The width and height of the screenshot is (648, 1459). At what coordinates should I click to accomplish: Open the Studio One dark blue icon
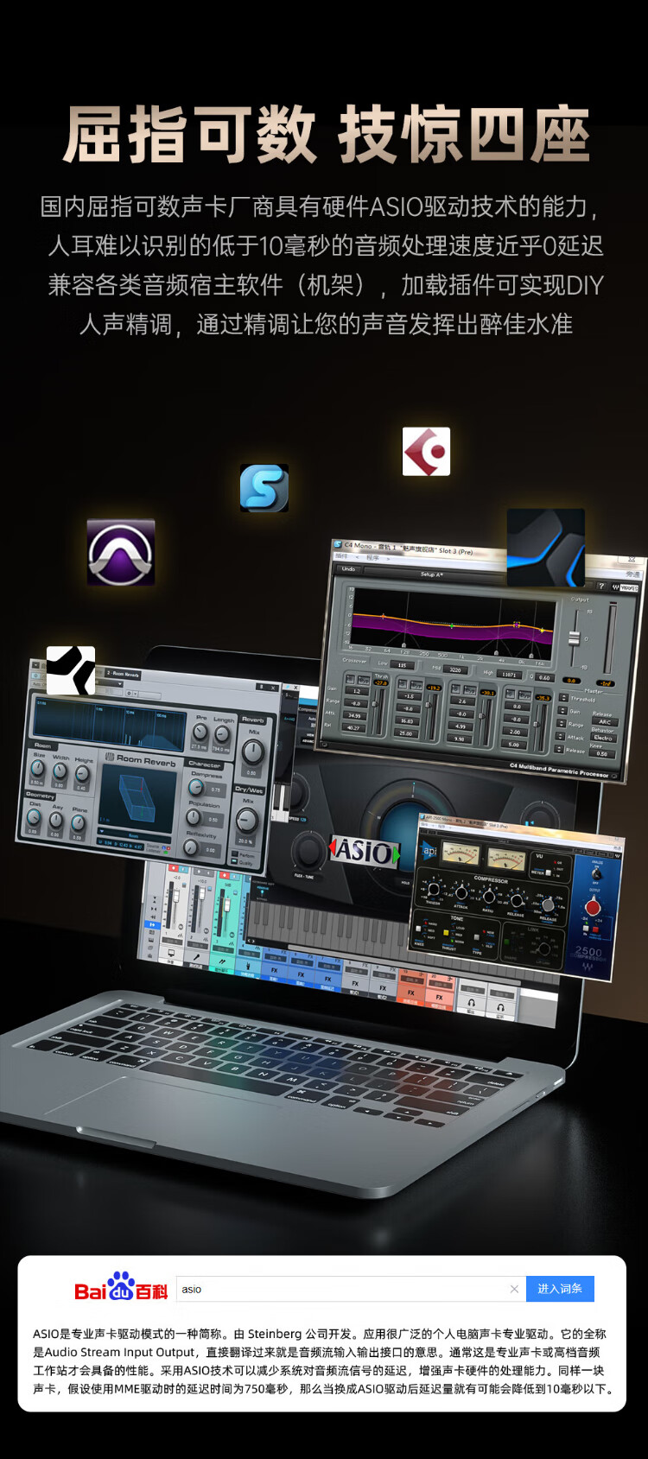click(545, 548)
